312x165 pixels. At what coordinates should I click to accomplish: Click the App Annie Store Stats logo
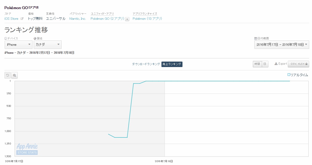point(27,149)
